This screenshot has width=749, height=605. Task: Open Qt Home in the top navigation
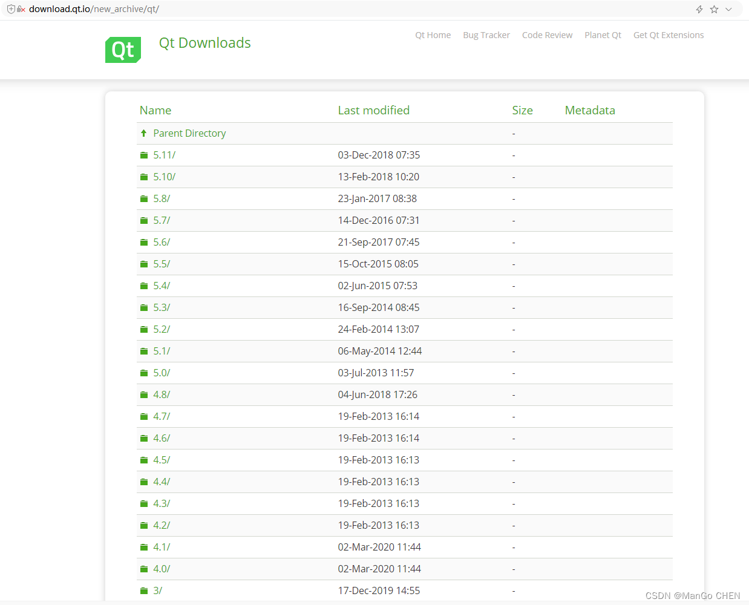(x=433, y=35)
